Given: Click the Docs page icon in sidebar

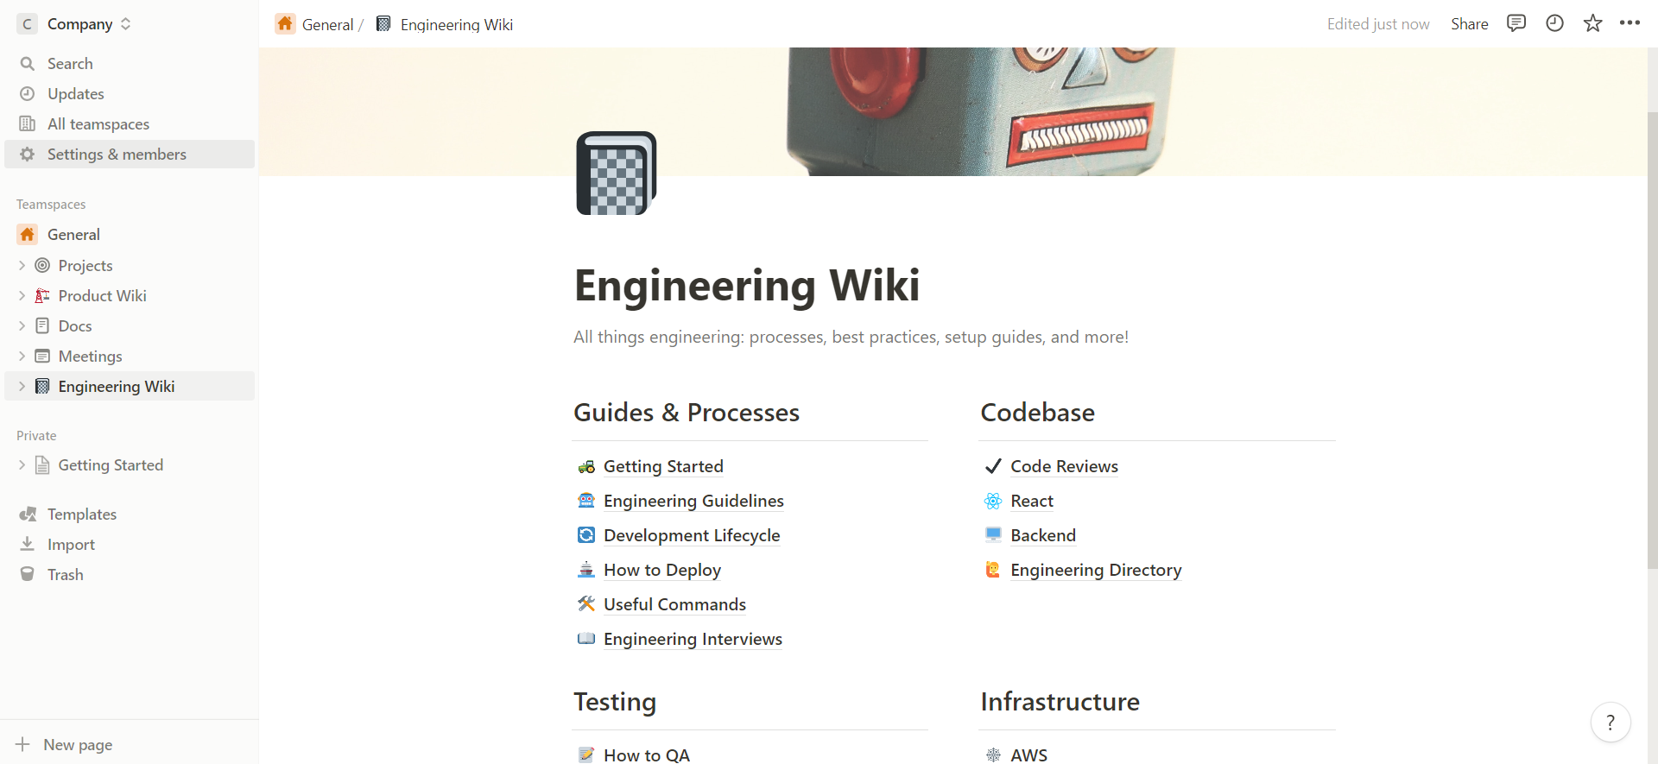Looking at the screenshot, I should click(42, 325).
